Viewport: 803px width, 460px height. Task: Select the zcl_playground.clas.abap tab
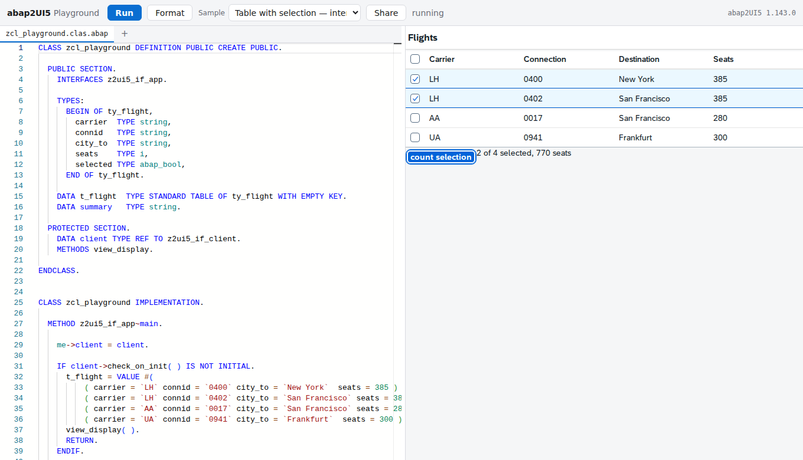(x=57, y=34)
